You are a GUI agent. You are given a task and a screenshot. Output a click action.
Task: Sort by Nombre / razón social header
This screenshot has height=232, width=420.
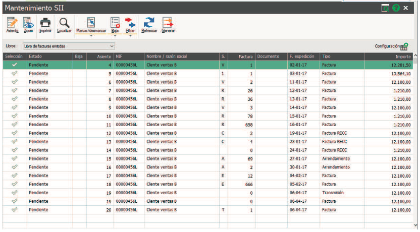pyautogui.click(x=182, y=56)
